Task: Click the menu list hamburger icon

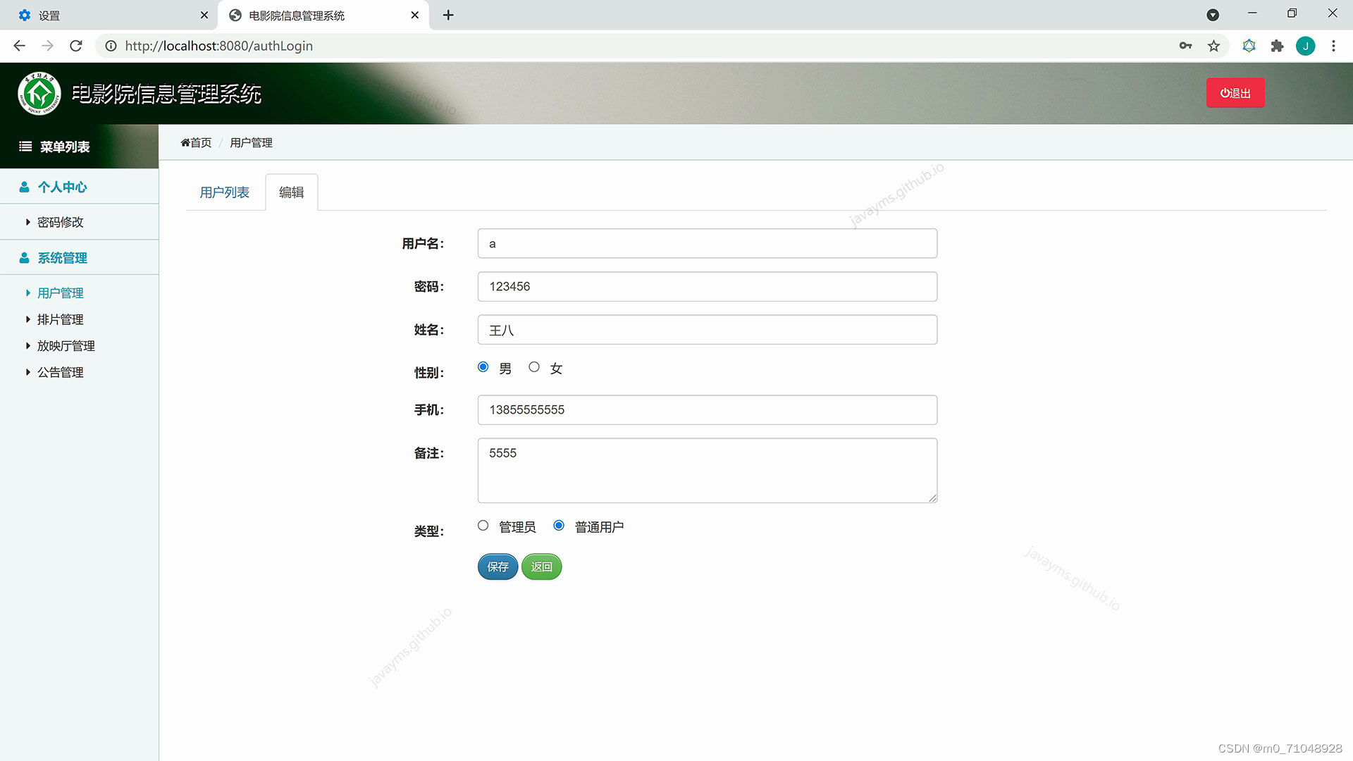Action: pos(25,147)
